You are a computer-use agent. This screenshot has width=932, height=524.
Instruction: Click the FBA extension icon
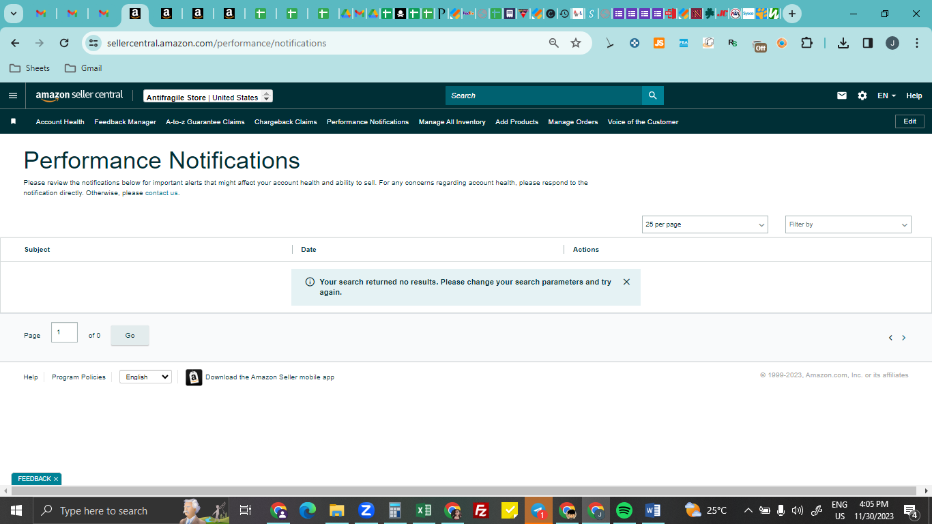684,43
